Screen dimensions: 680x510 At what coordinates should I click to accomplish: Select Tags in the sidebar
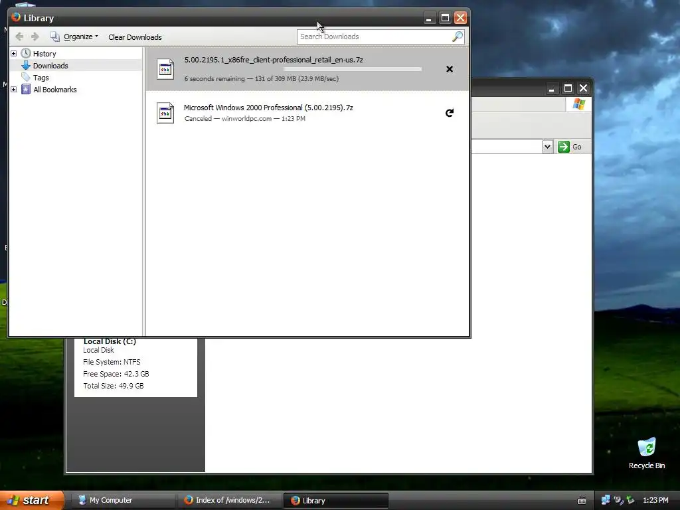click(x=41, y=78)
